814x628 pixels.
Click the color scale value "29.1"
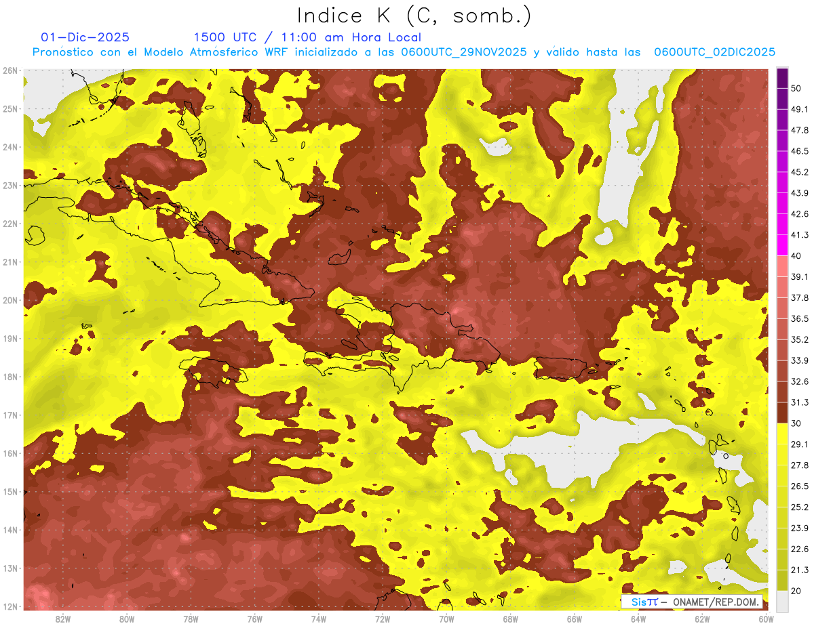coord(800,444)
